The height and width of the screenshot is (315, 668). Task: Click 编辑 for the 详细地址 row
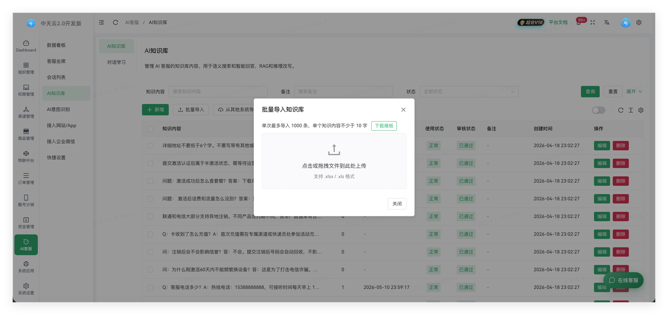coord(602,145)
